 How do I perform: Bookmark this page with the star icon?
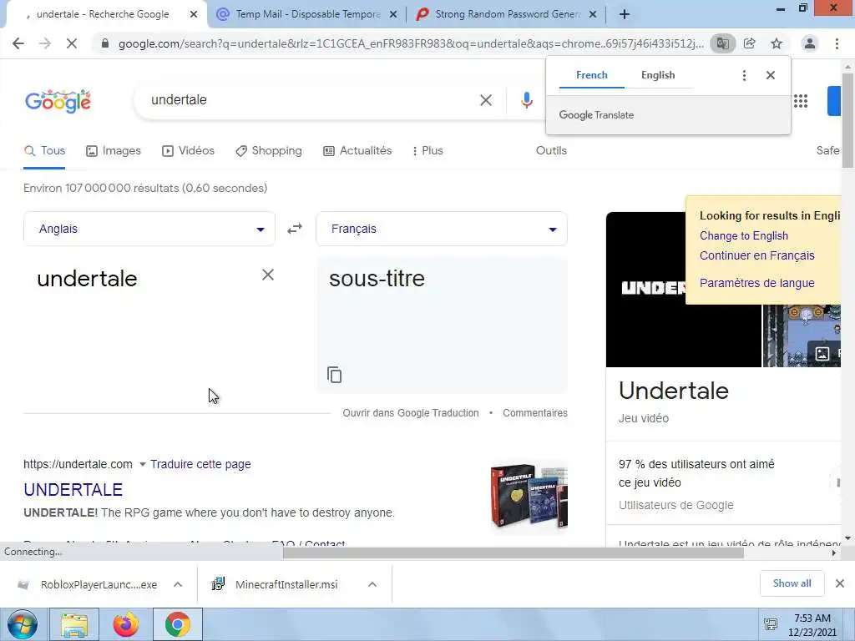pos(777,43)
